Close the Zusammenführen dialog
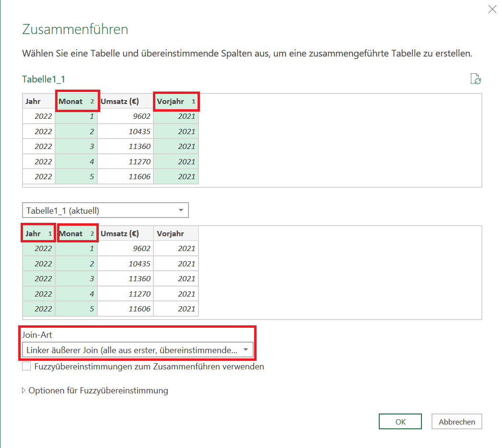The width and height of the screenshot is (502, 448). pyautogui.click(x=492, y=9)
